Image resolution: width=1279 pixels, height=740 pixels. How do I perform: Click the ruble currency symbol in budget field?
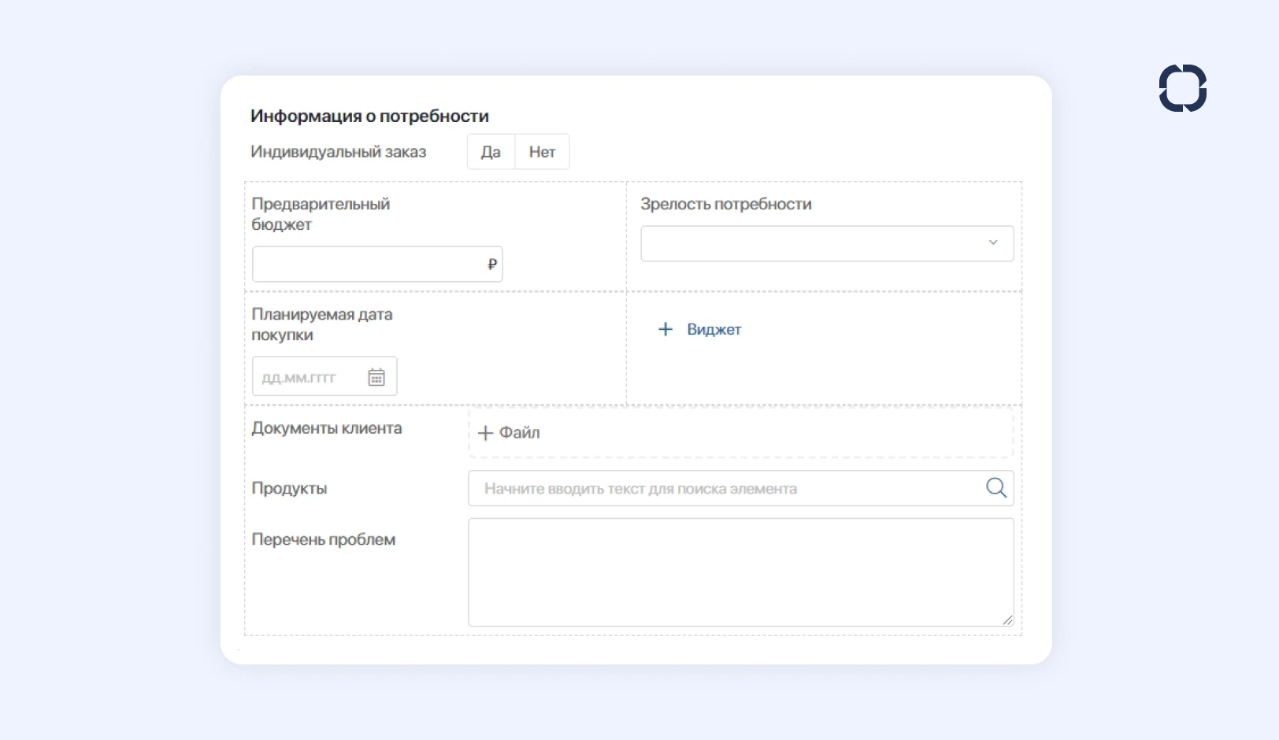click(x=492, y=265)
